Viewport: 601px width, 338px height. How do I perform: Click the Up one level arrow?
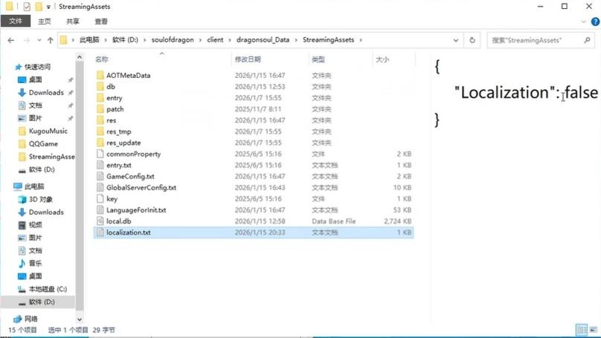[x=50, y=40]
